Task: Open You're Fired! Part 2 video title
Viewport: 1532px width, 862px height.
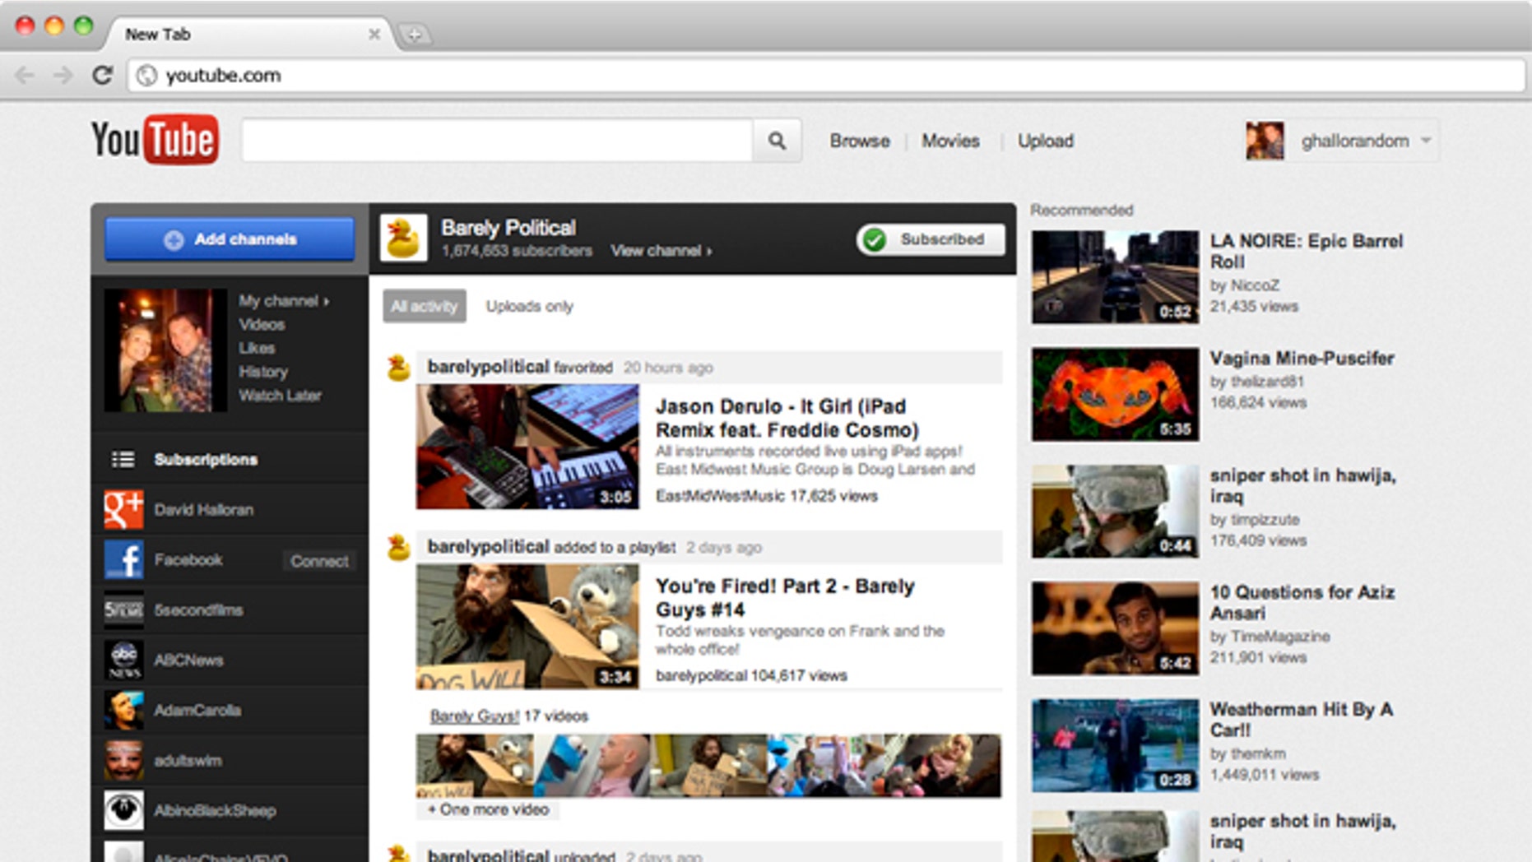Action: pos(785,598)
